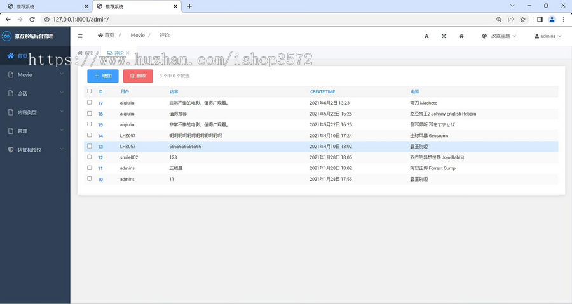
Task: Click the browser back arrow
Action: tap(8, 19)
